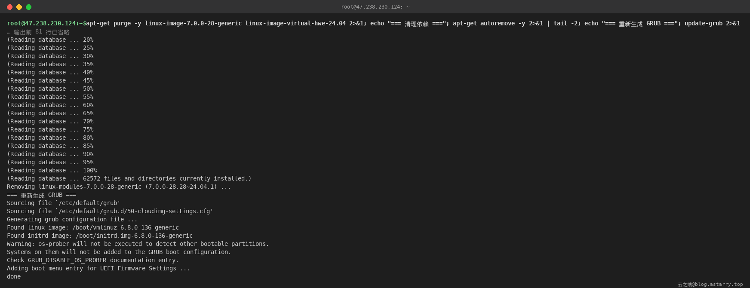Click the /boot/vmlinuz-6.8.0-136-generic path
750x288 pixels.
click(126, 227)
